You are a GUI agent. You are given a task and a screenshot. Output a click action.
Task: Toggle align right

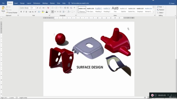[58, 12]
